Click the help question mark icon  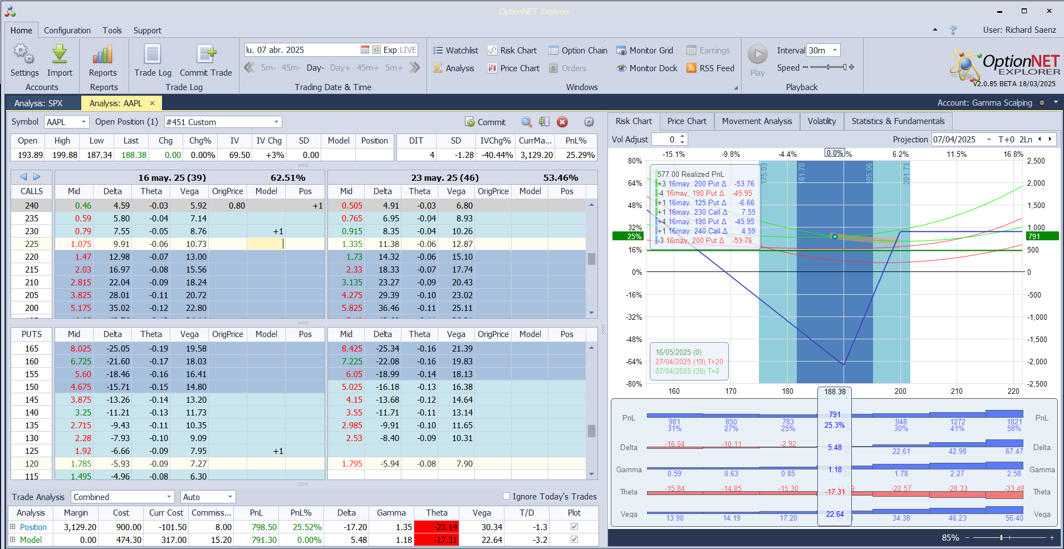tap(953, 29)
